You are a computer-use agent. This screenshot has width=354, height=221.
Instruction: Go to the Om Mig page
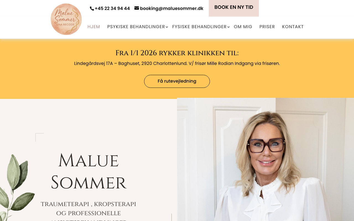click(243, 27)
